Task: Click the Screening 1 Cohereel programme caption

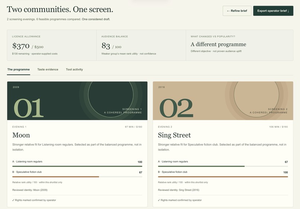Action: click(x=123, y=111)
